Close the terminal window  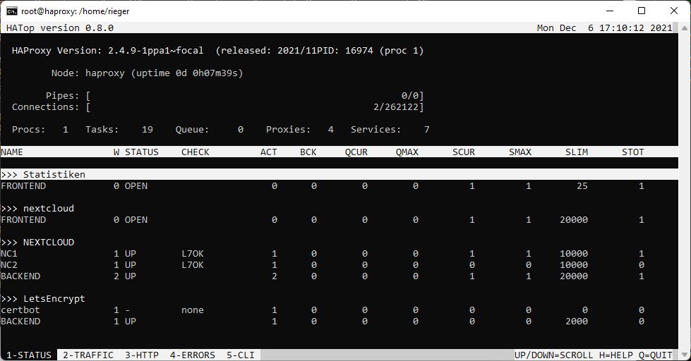(674, 11)
